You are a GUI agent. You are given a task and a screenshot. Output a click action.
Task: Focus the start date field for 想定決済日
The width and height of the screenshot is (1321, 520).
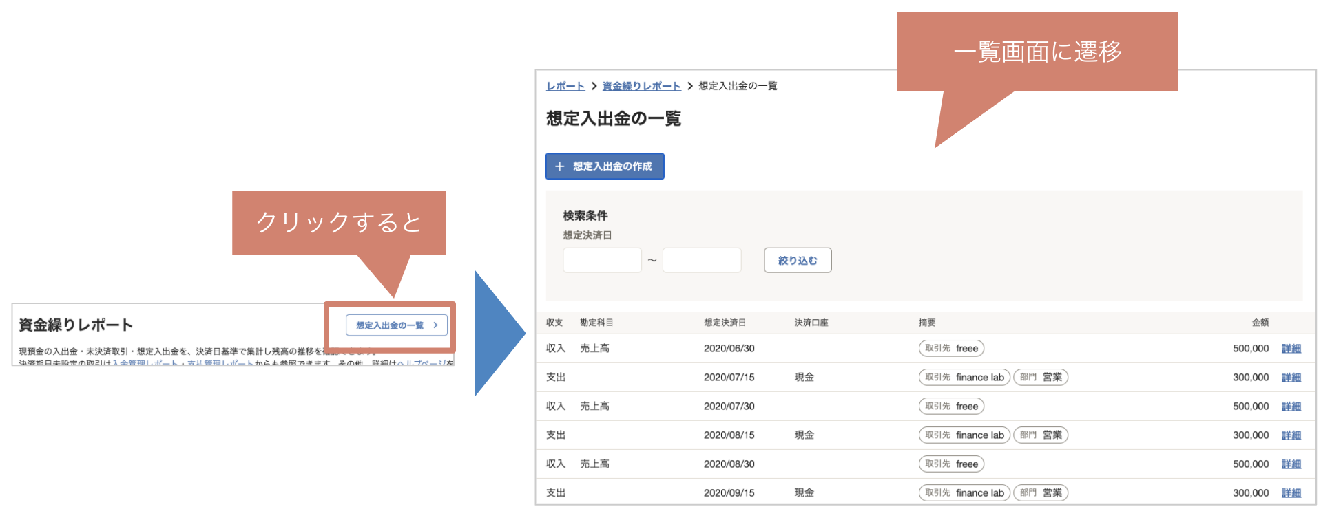tap(602, 260)
